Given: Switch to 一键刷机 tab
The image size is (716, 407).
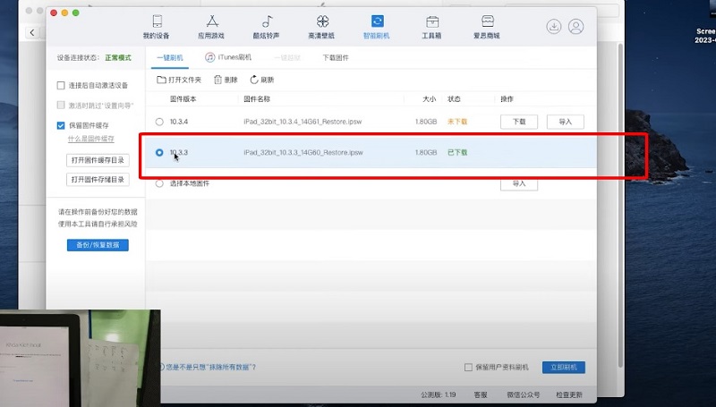Looking at the screenshot, I should tap(170, 57).
